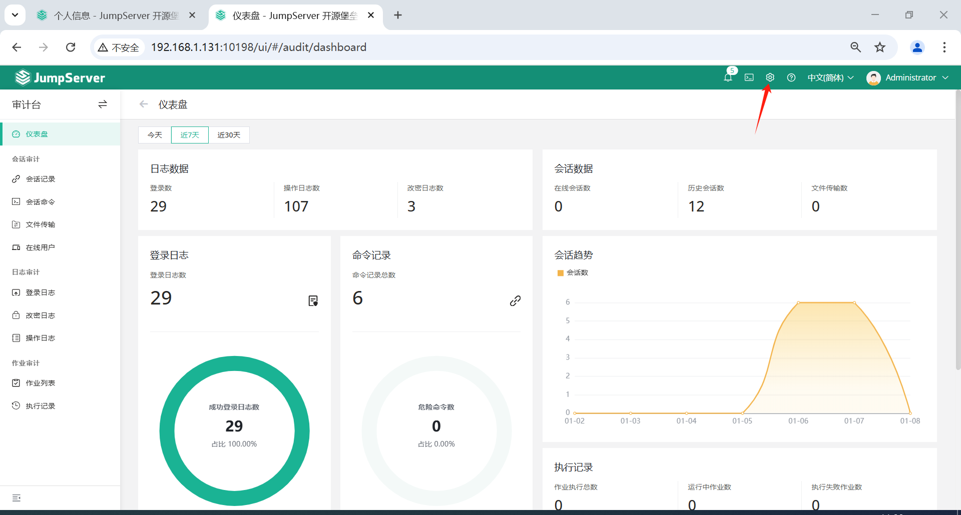Click the Administrator avatar image
The image size is (961, 515).
(x=873, y=78)
